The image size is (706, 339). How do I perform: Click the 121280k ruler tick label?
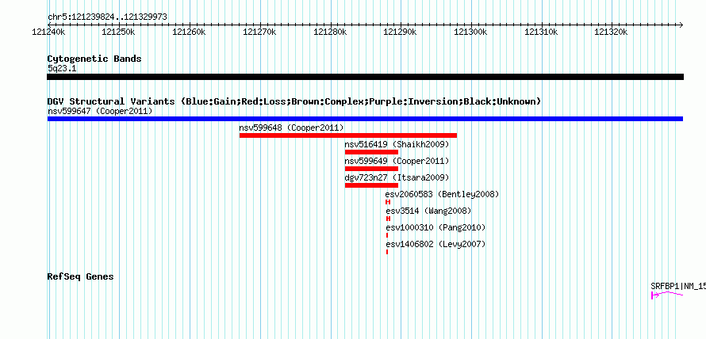click(x=329, y=32)
